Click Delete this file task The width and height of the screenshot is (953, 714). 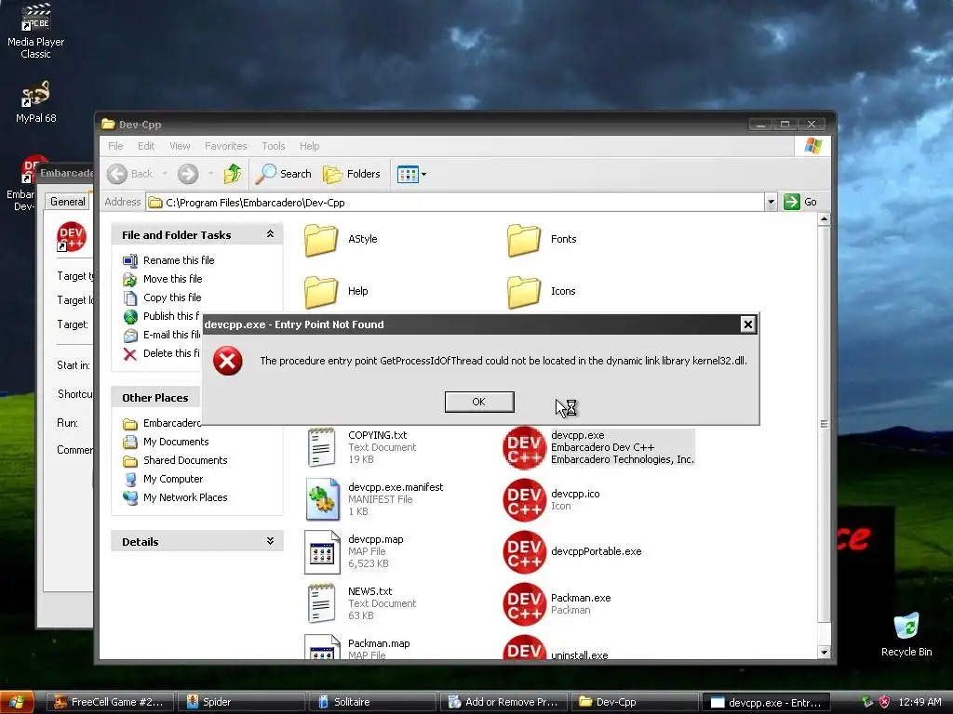[x=171, y=353]
